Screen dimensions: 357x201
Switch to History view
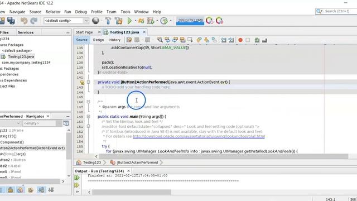(115, 40)
